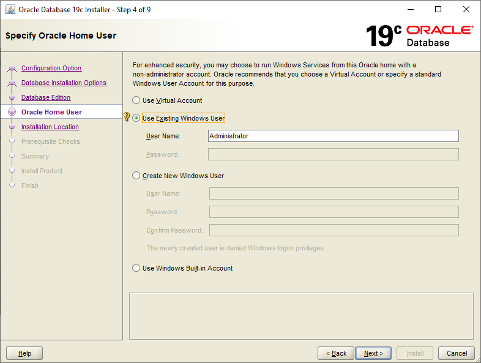Click the Summary step text
Viewport: 481px width, 363px height.
pyautogui.click(x=35, y=156)
